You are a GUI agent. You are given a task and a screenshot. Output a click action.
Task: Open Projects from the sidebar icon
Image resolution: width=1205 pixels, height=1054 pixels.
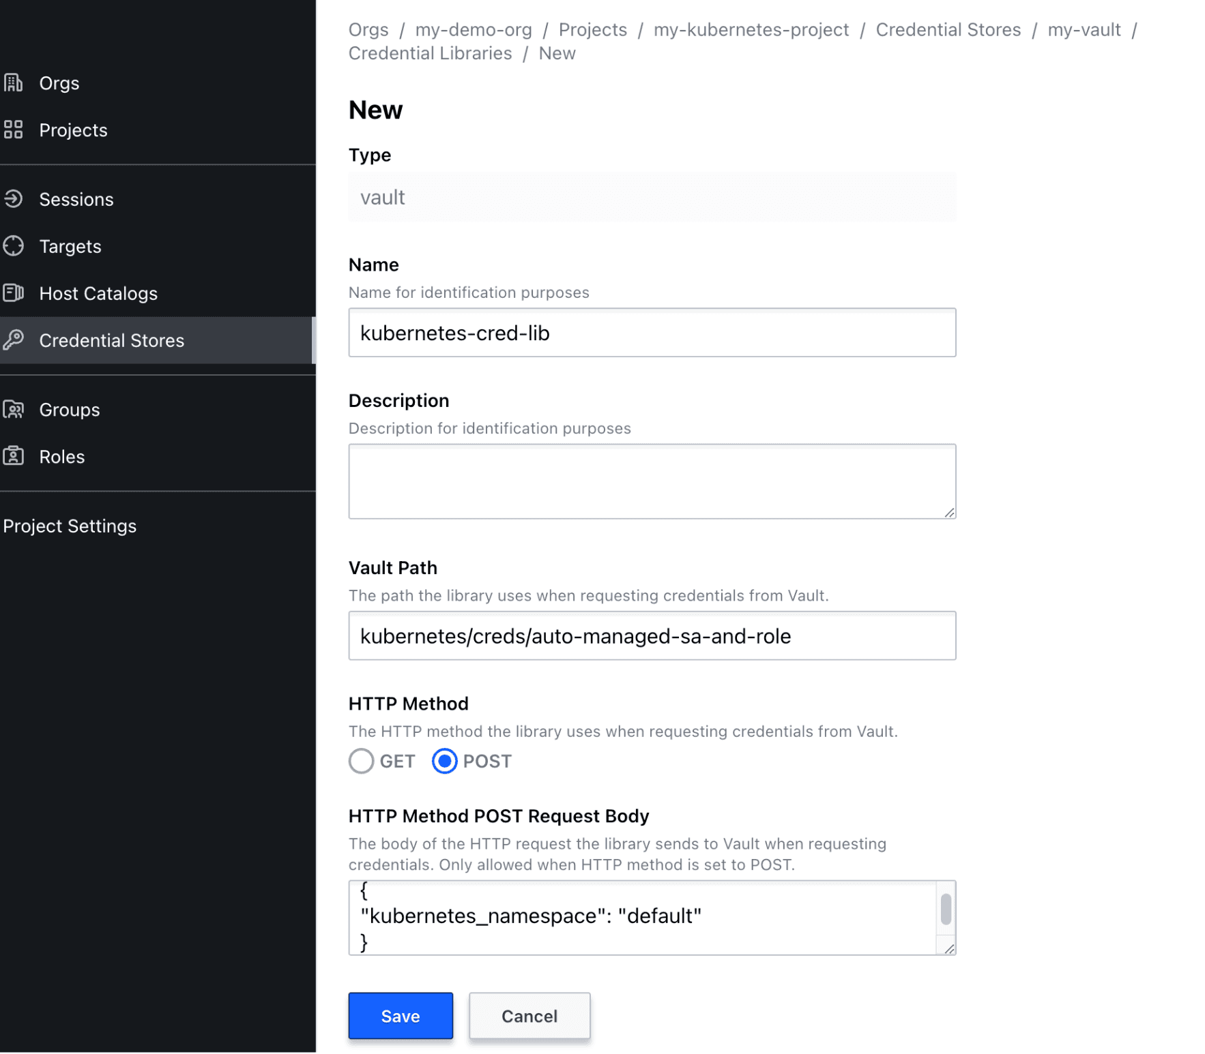coord(14,130)
